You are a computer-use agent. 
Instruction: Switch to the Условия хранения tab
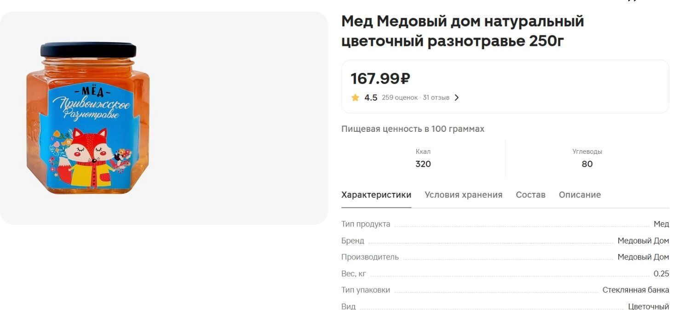coord(463,195)
